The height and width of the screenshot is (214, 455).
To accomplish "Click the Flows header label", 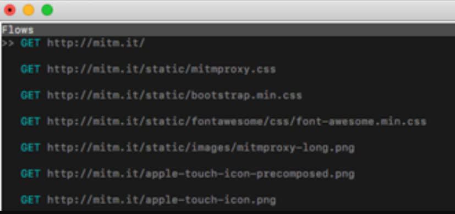I will [18, 30].
